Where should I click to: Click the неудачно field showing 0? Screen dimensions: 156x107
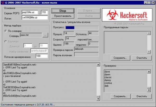click(x=93, y=44)
